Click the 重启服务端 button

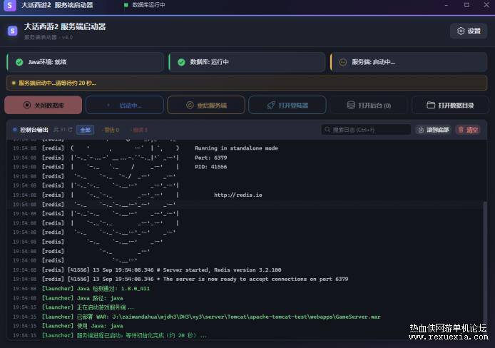[206, 105]
